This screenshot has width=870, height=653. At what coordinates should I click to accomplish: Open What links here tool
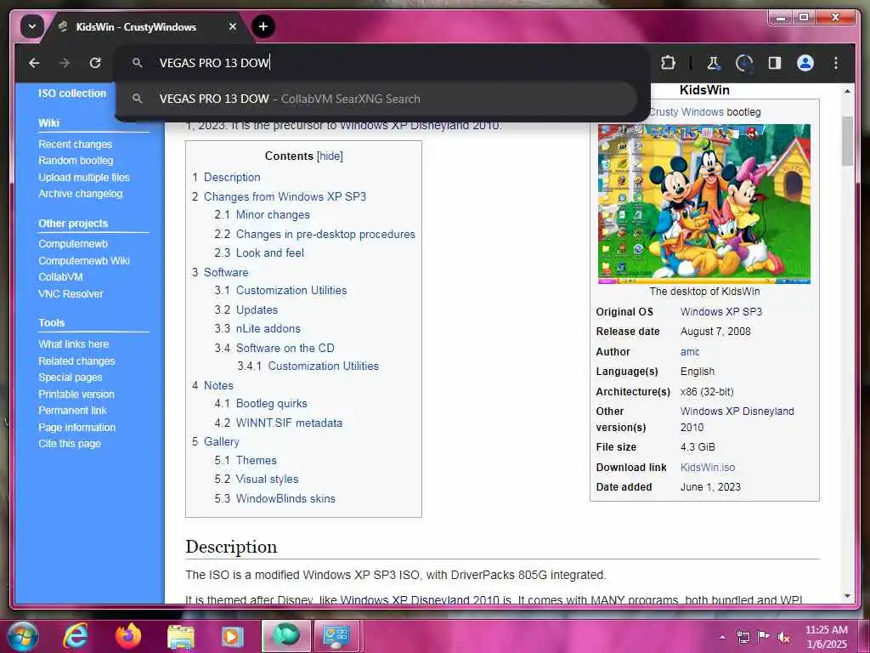pyautogui.click(x=73, y=344)
